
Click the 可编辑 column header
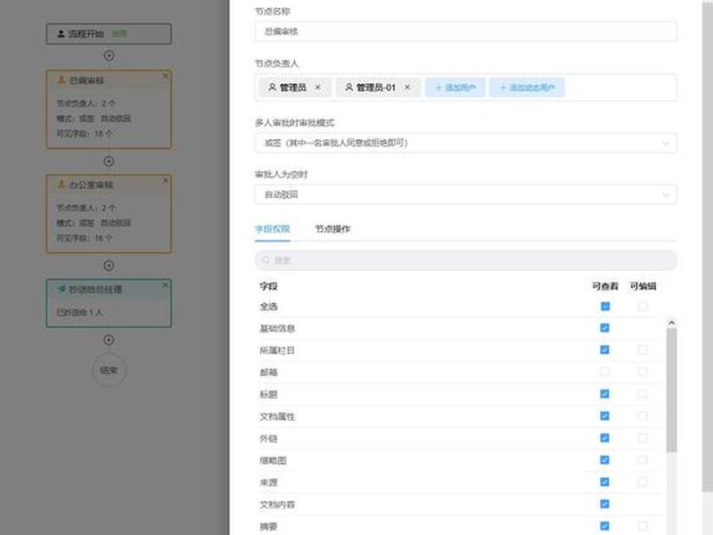coord(643,286)
